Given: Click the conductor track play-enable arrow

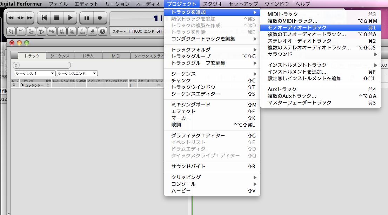Looking at the screenshot, I should pyautogui.click(x=48, y=85).
